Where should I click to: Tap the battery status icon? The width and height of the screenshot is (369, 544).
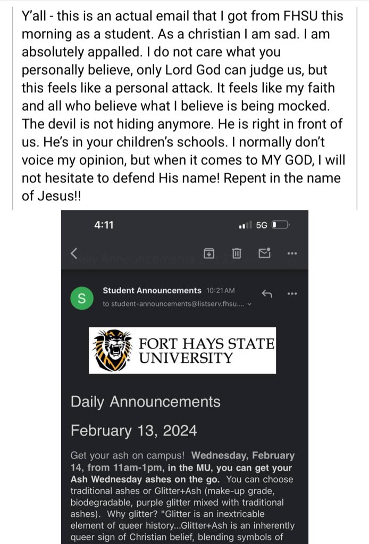point(280,225)
